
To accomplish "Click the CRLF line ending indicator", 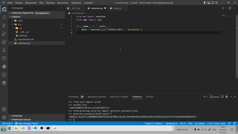I will click(x=190, y=123).
